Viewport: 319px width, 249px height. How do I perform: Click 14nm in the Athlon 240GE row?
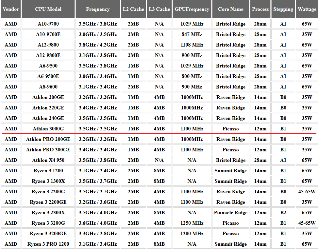[260, 118]
